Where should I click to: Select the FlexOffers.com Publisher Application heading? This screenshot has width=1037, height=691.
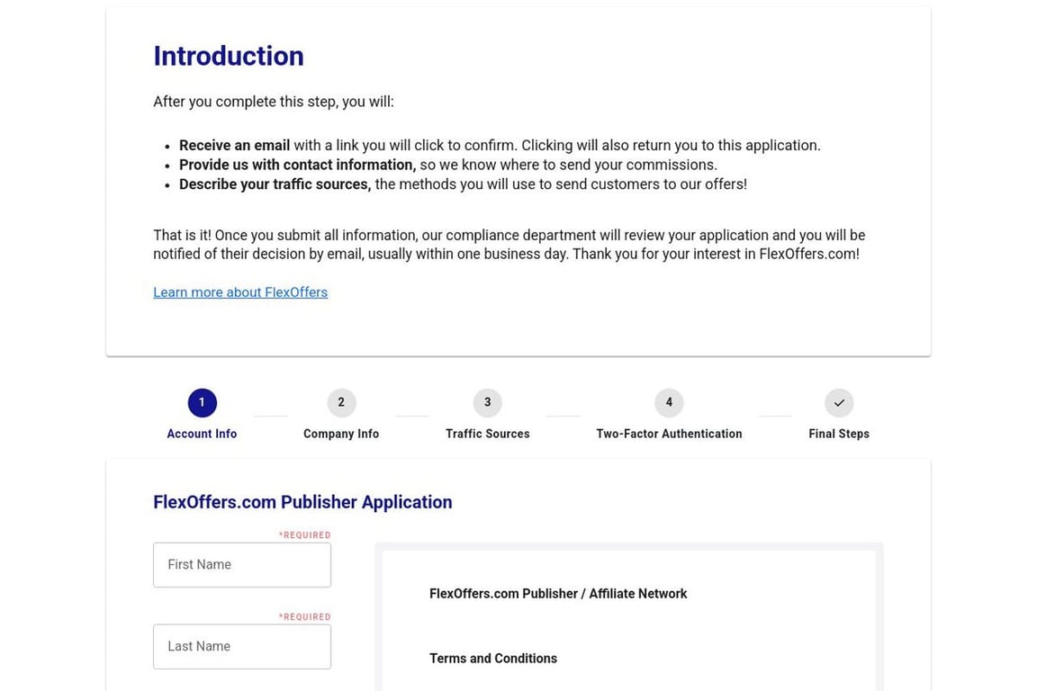point(302,502)
